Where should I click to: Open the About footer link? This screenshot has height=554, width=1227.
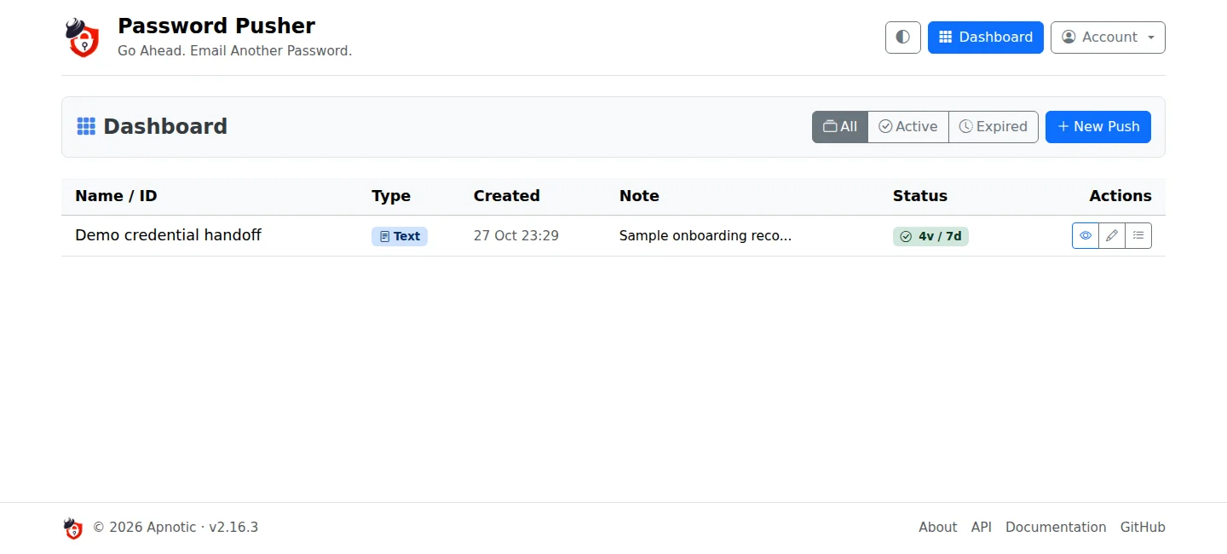tap(938, 528)
